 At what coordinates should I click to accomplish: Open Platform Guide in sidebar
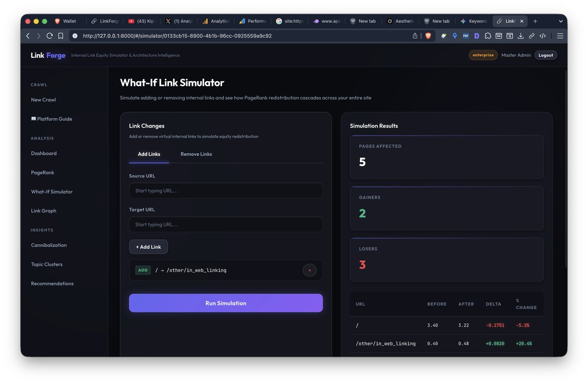(51, 119)
